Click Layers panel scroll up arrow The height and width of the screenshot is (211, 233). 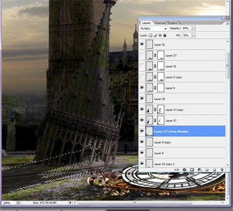click(x=227, y=41)
